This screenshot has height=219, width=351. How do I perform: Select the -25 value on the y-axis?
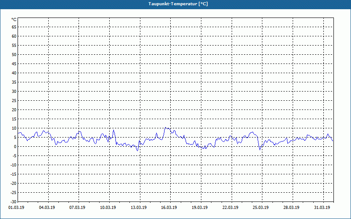tap(13, 192)
